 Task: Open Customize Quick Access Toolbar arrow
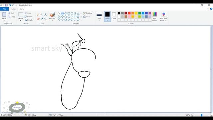point(16,5)
